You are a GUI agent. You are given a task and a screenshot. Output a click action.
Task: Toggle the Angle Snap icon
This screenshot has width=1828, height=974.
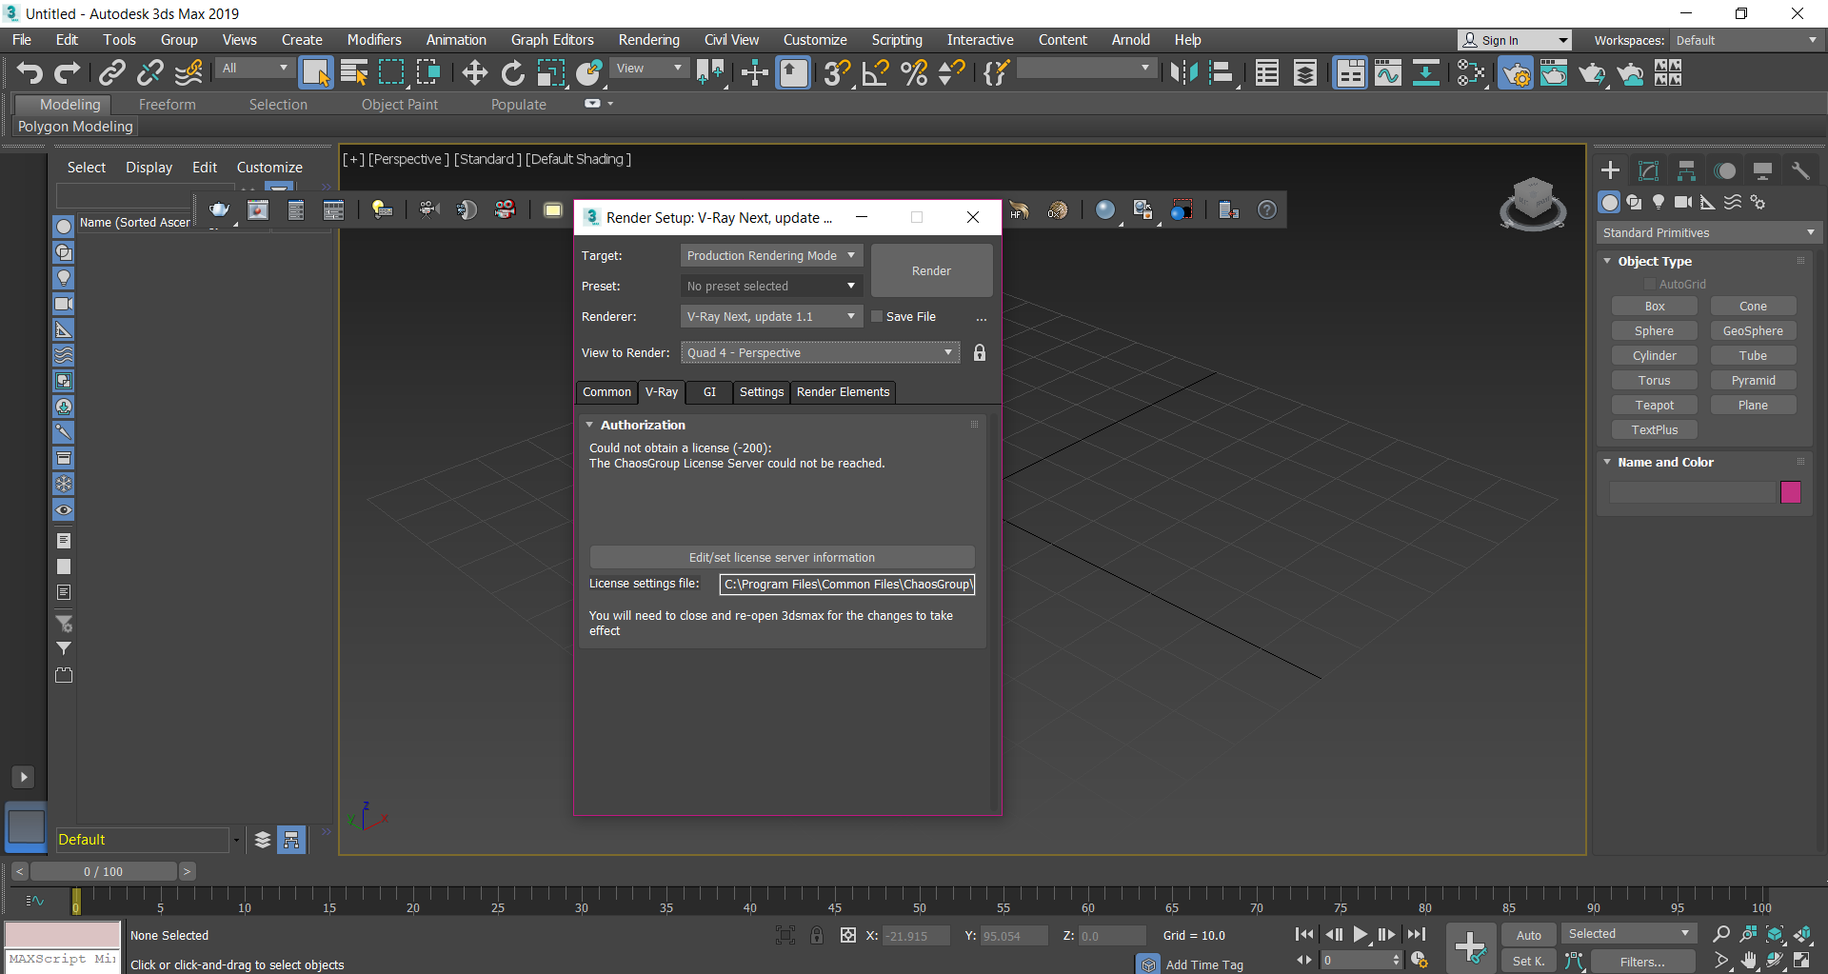(x=875, y=73)
